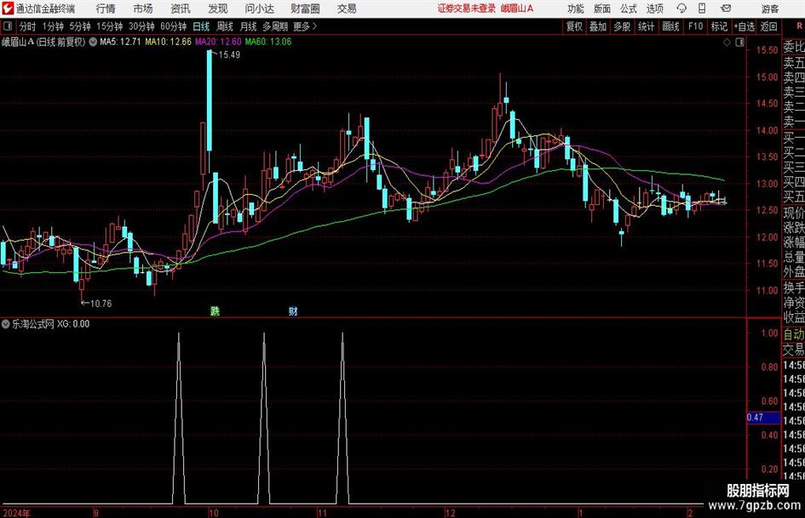Open the 功能 menu
The height and width of the screenshot is (518, 805).
(x=576, y=9)
